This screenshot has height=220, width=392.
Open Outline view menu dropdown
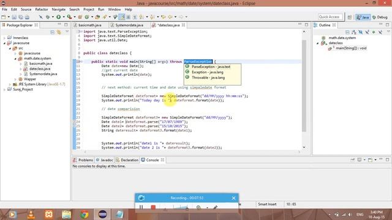coord(388,32)
